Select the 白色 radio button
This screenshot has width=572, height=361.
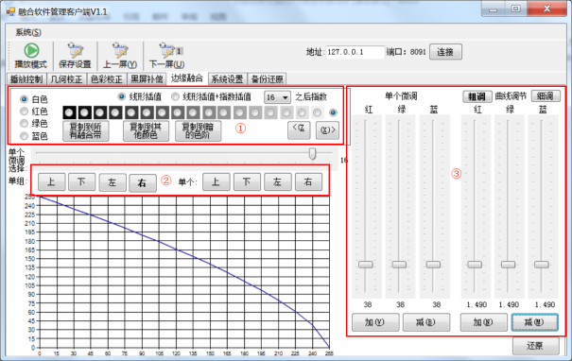[24, 99]
